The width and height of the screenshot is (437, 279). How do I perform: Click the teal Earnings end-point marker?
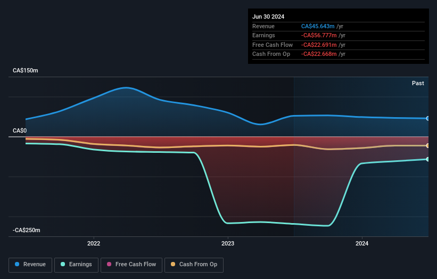(428, 159)
